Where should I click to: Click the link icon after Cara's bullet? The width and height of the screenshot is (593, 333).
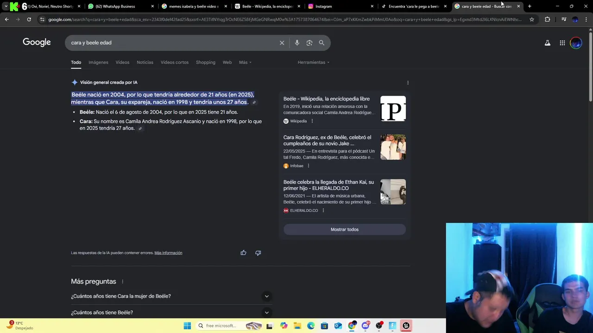[x=140, y=129]
